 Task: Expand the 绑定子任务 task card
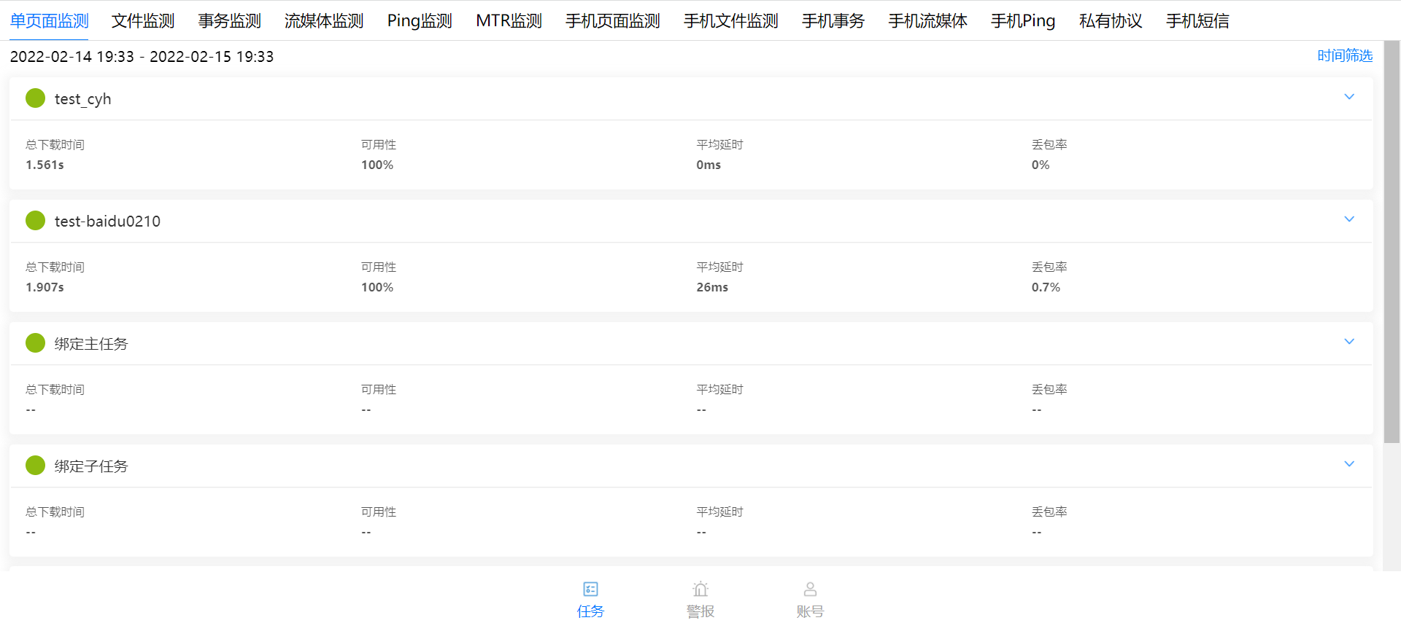(1349, 464)
